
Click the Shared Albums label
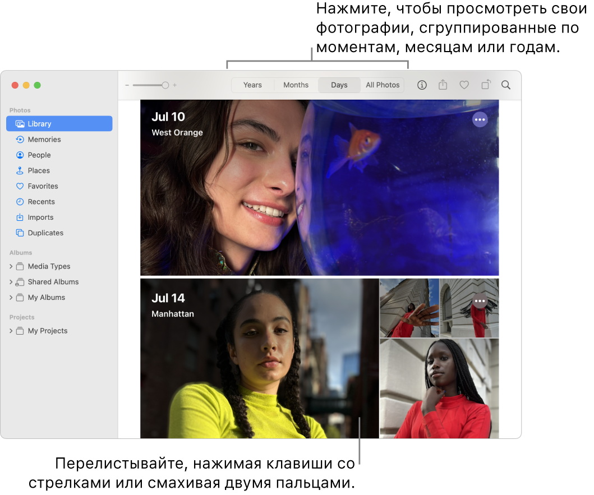pyautogui.click(x=53, y=282)
